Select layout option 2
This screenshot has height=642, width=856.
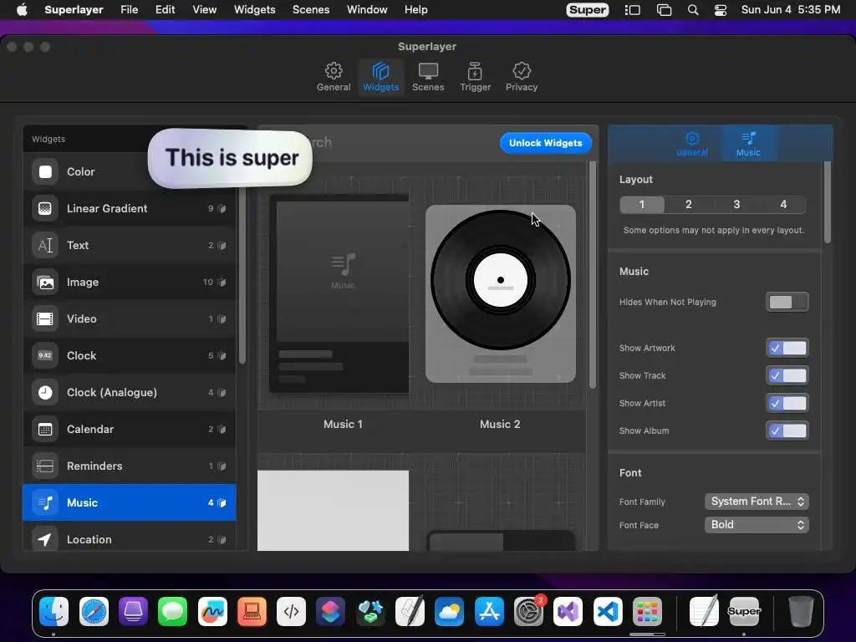click(689, 204)
